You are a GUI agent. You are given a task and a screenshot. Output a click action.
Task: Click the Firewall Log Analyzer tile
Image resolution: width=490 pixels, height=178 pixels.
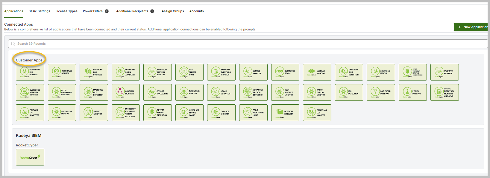[x=30, y=113]
